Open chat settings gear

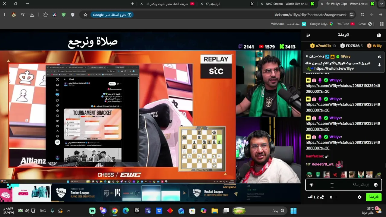point(359,197)
